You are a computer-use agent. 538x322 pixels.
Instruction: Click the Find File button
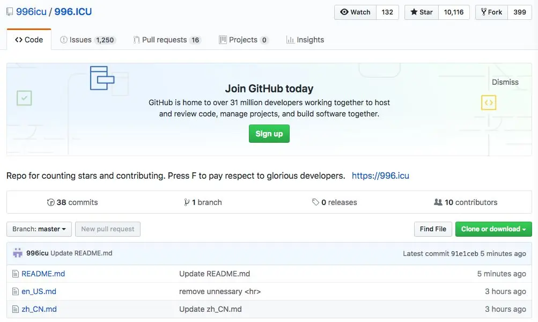click(x=433, y=229)
